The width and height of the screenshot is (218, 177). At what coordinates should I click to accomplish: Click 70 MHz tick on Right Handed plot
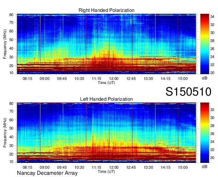[11, 22]
